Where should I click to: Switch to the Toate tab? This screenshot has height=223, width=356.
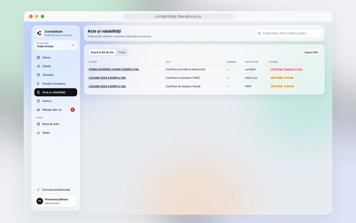[122, 52]
